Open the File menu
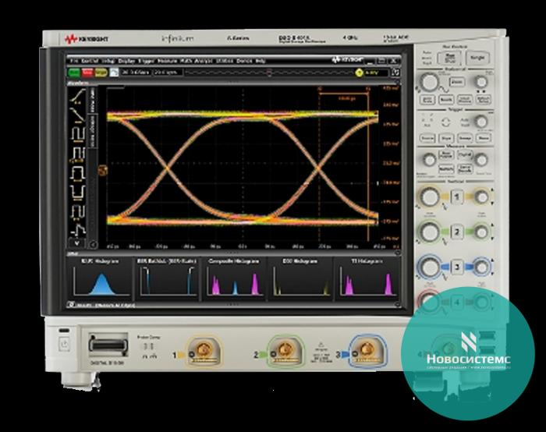This screenshot has width=546, height=432. (x=74, y=61)
